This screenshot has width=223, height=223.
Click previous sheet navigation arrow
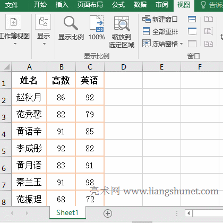(x=12, y=213)
